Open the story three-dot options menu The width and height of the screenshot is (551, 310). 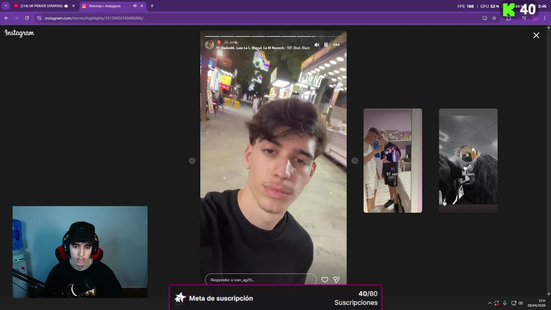[336, 45]
